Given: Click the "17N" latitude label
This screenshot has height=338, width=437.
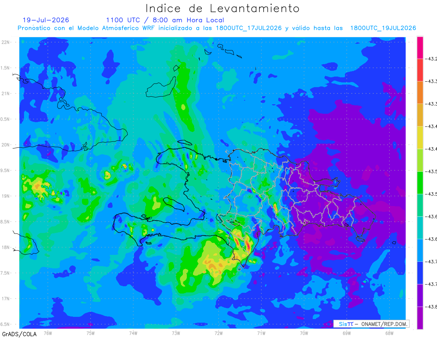Looking at the screenshot, I should coord(6,299).
